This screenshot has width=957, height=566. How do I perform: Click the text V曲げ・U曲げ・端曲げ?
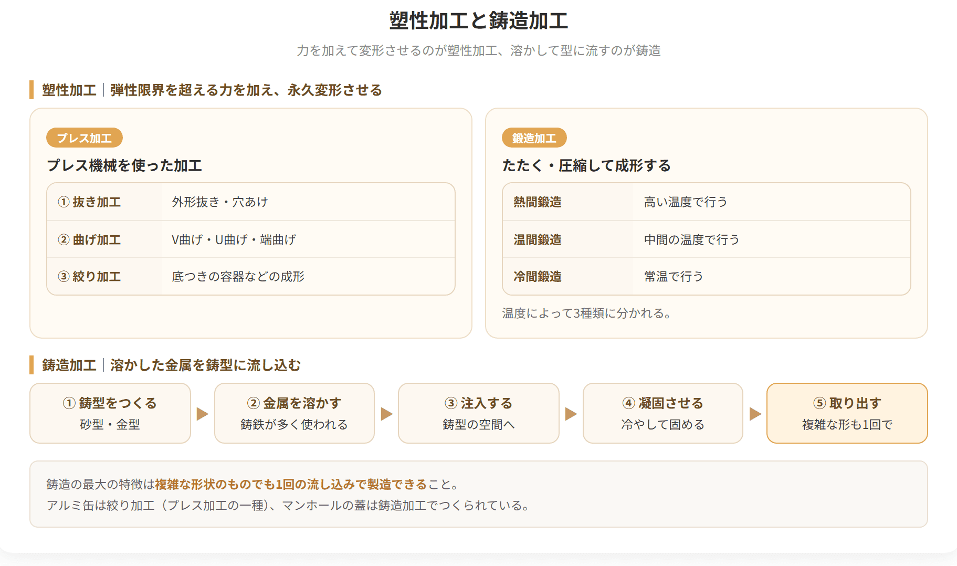234,240
